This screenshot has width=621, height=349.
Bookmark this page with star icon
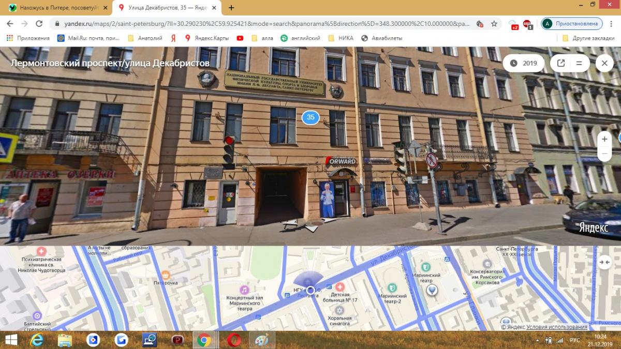coord(494,24)
